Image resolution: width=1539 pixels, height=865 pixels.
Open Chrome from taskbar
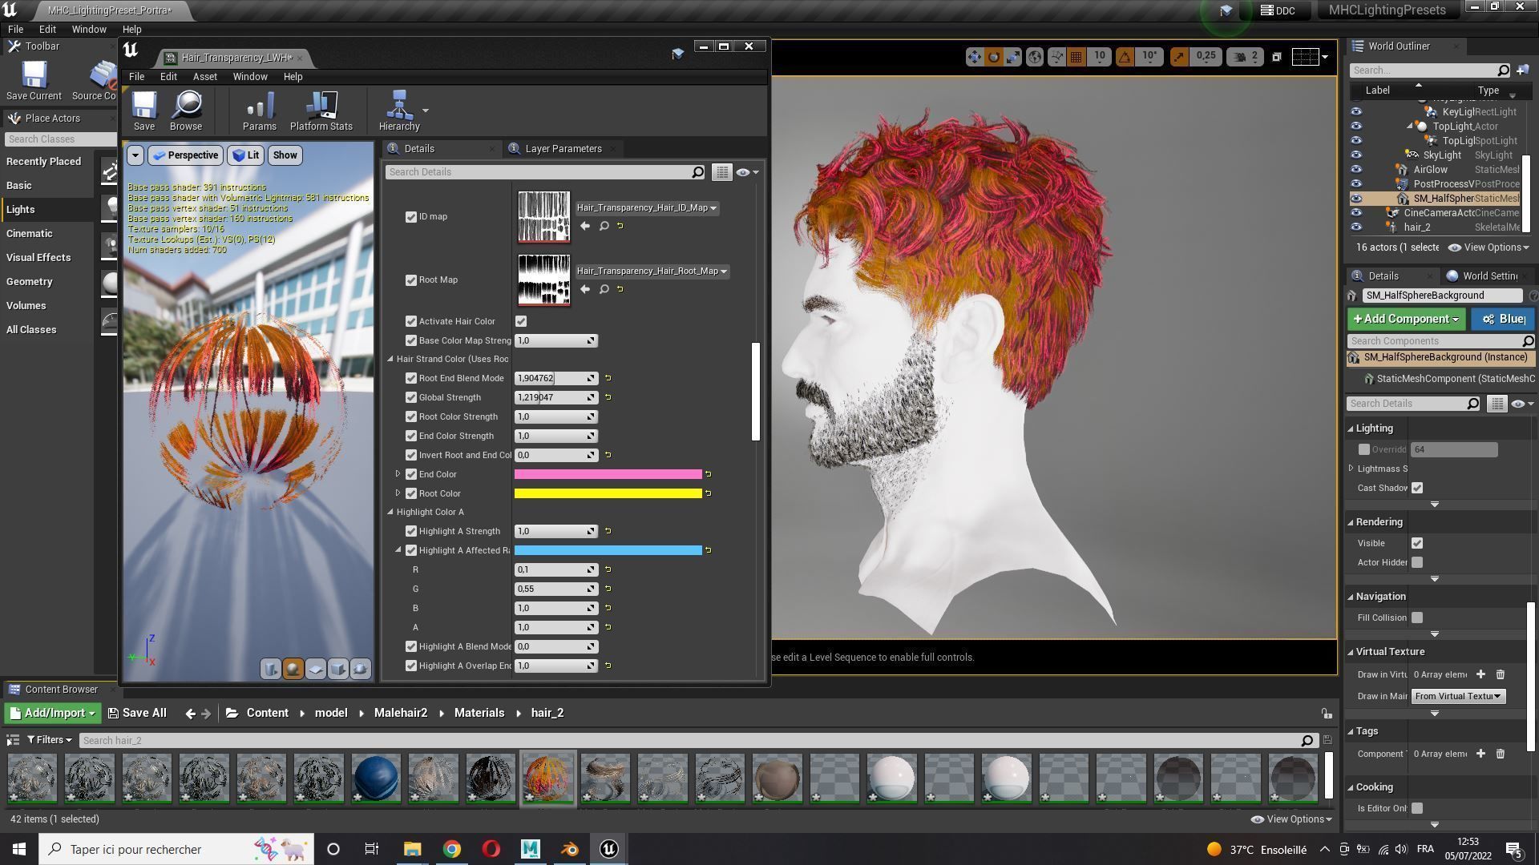coord(452,849)
